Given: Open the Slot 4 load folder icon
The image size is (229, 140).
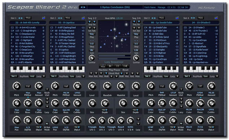Looking at the screenshot, I should click(216, 18).
